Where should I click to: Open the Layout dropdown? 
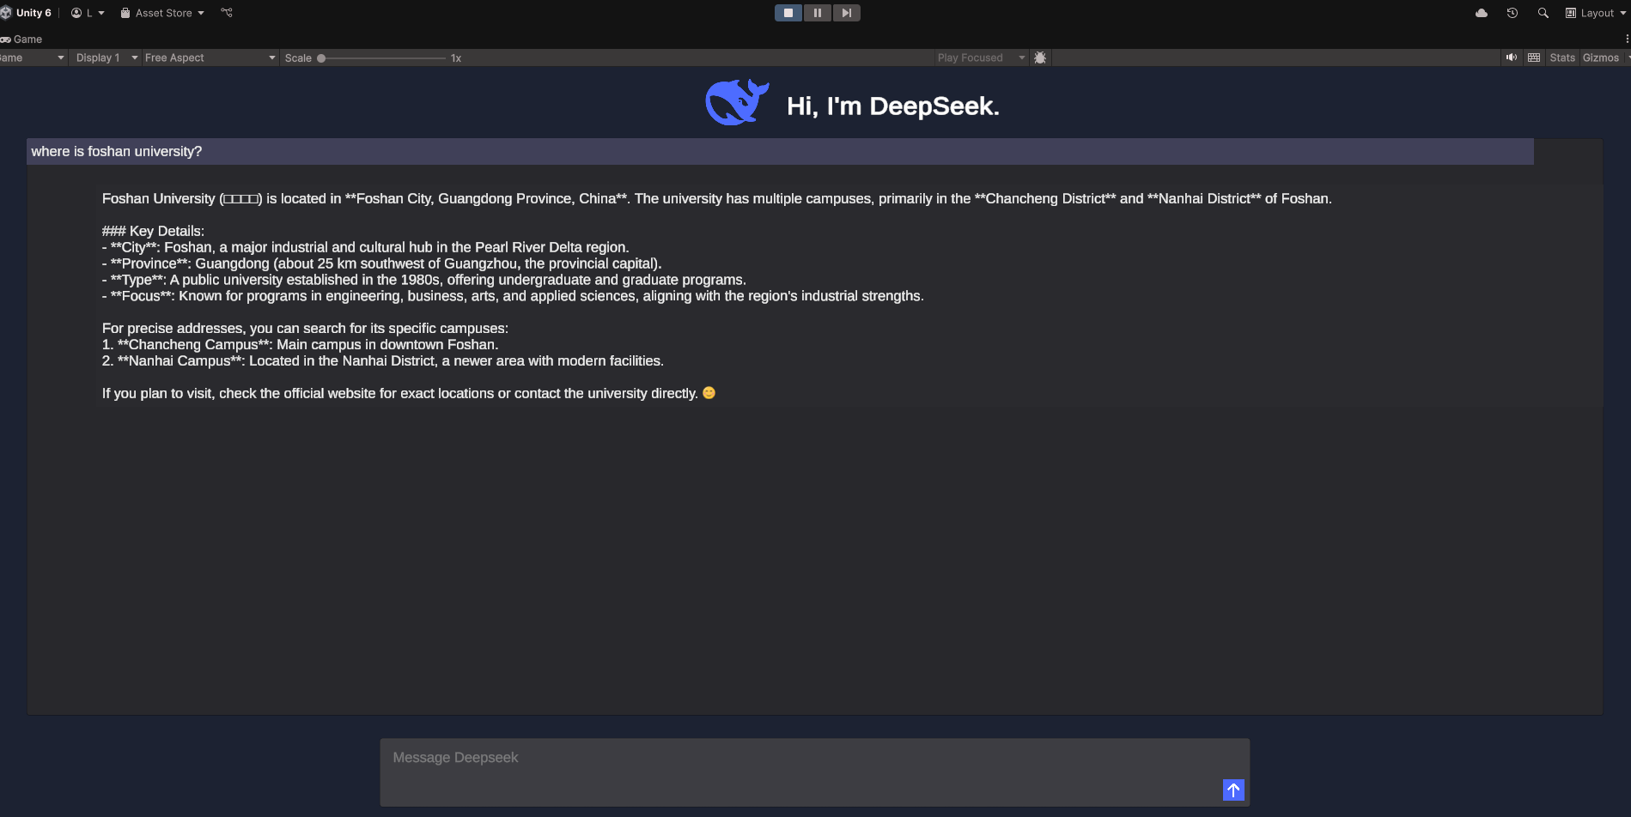(1596, 13)
